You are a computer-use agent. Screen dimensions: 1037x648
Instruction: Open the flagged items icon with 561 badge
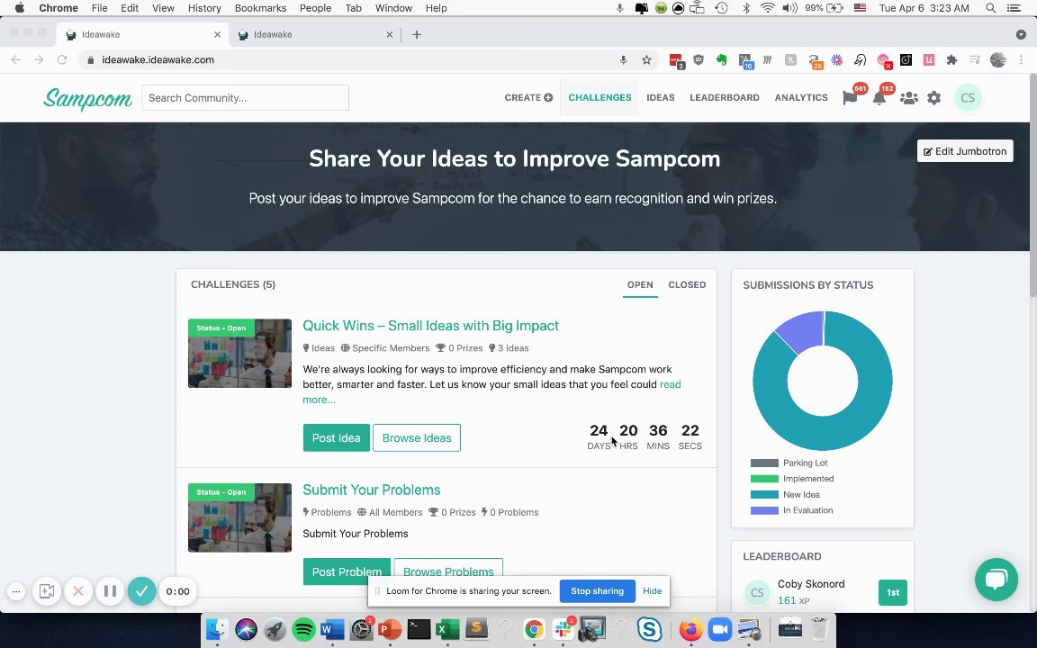tap(851, 98)
